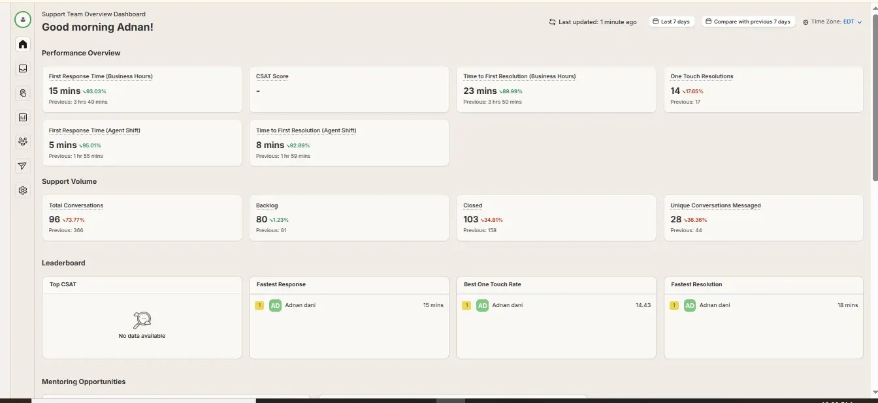Open the team members group icon

[23, 142]
